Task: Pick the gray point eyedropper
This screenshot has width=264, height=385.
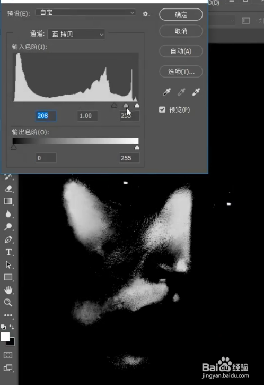Action: 181,92
